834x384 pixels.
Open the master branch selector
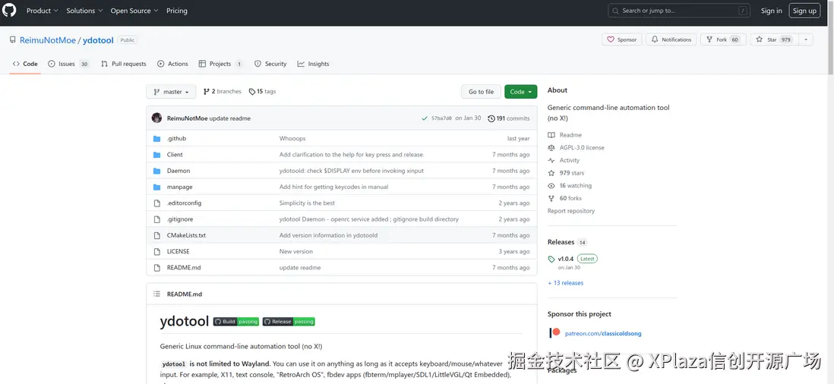coord(171,92)
